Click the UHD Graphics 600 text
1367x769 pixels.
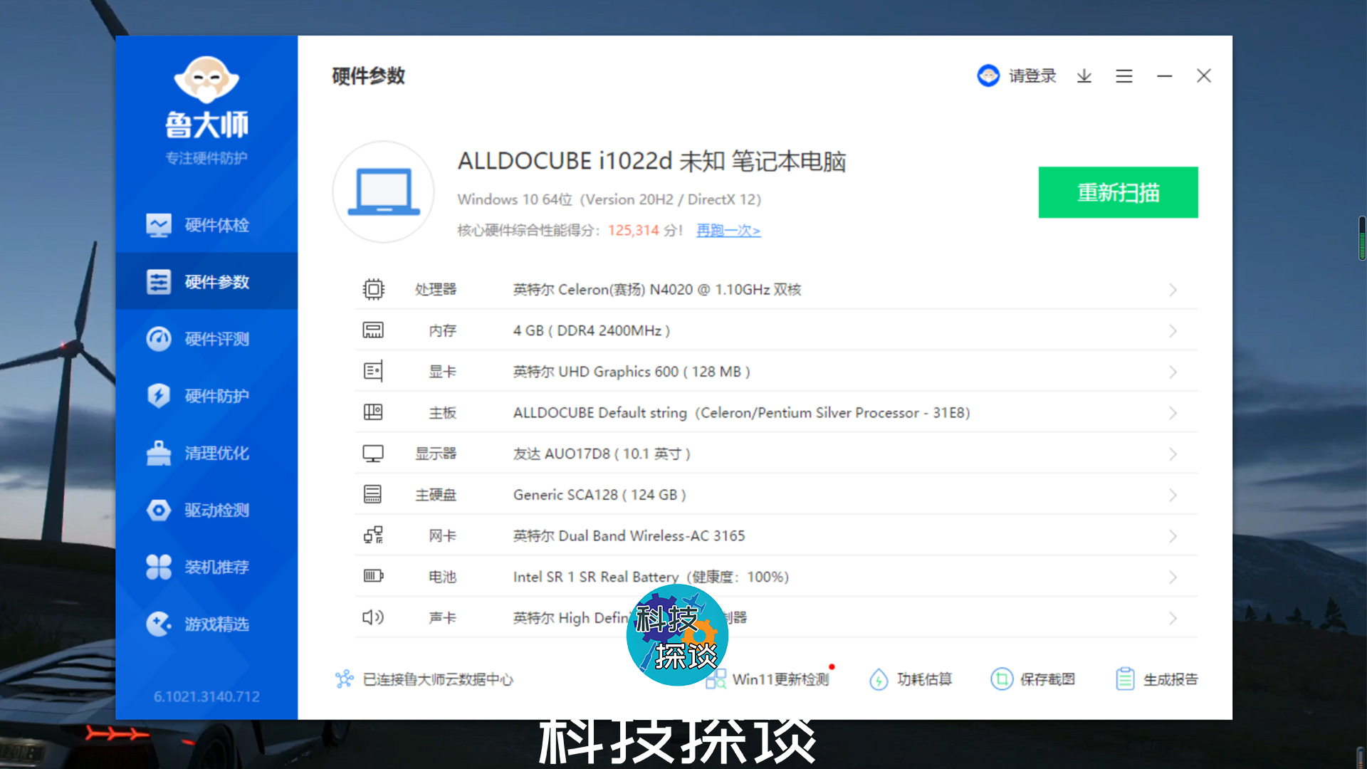(632, 372)
